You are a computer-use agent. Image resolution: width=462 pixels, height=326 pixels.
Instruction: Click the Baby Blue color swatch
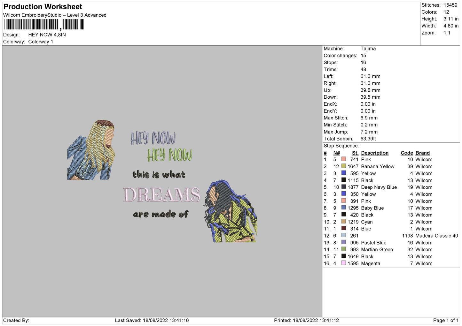343,208
